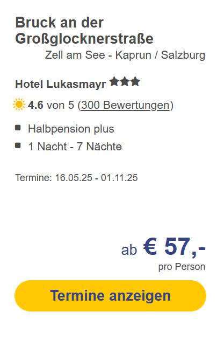Select the Bruck an der Großglocknerstraße heading
Viewport: 224px width, 354px height.
84,31
